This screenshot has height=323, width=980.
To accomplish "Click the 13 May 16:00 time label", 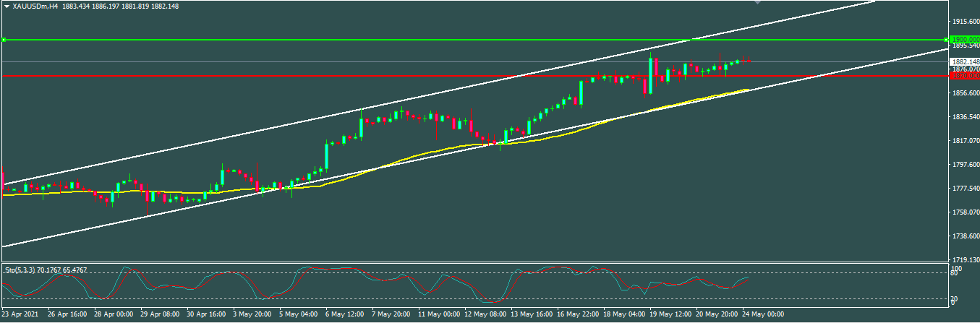I will tap(532, 315).
